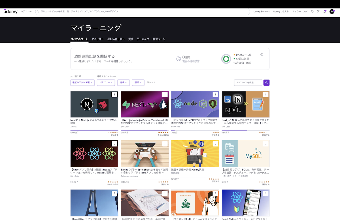Click the Udemy logo

tap(10, 11)
